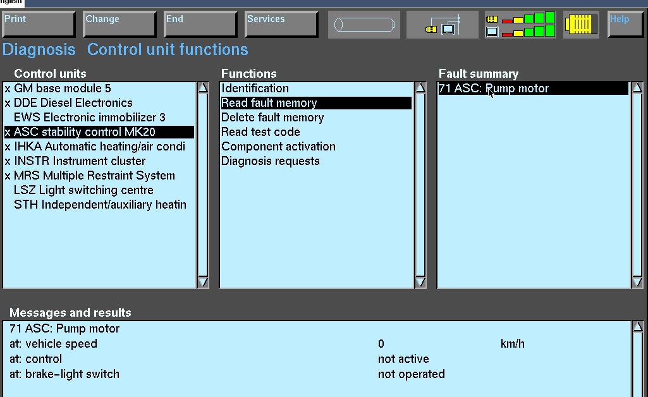Click the Functions list scroll-down arrow
The height and width of the screenshot is (397, 648).
[x=420, y=283]
